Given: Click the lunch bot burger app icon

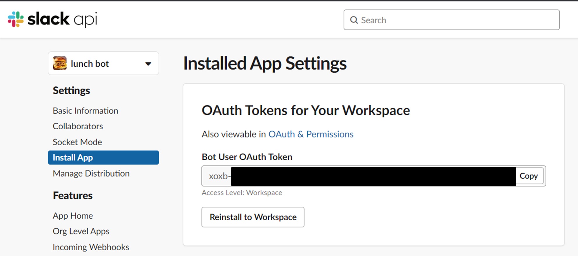Looking at the screenshot, I should click(x=59, y=63).
